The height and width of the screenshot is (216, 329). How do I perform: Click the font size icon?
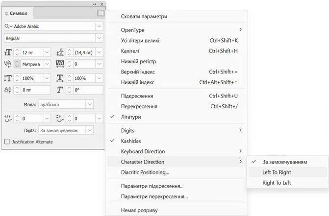[8, 52]
